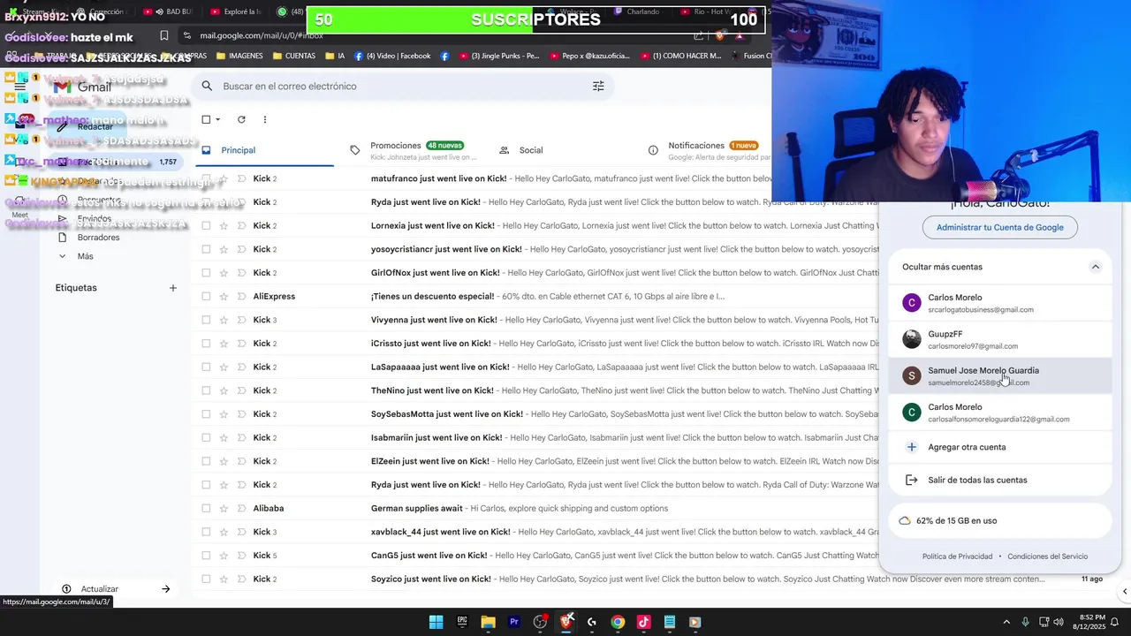
Task: Click the volume icon in system tray
Action: click(1059, 622)
